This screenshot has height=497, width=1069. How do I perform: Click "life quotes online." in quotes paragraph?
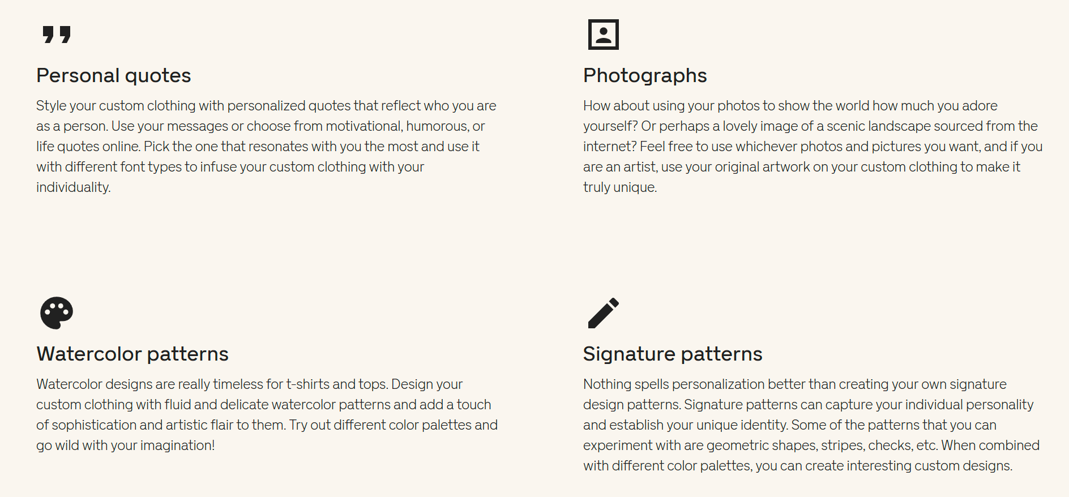[88, 147]
